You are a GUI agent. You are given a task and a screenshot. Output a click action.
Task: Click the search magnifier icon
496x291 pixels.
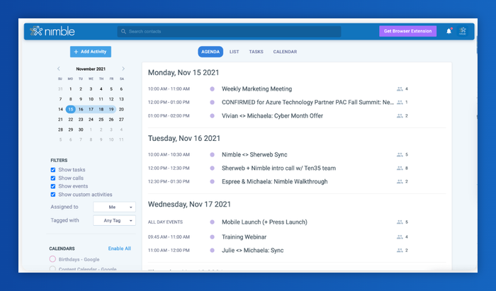(x=123, y=31)
